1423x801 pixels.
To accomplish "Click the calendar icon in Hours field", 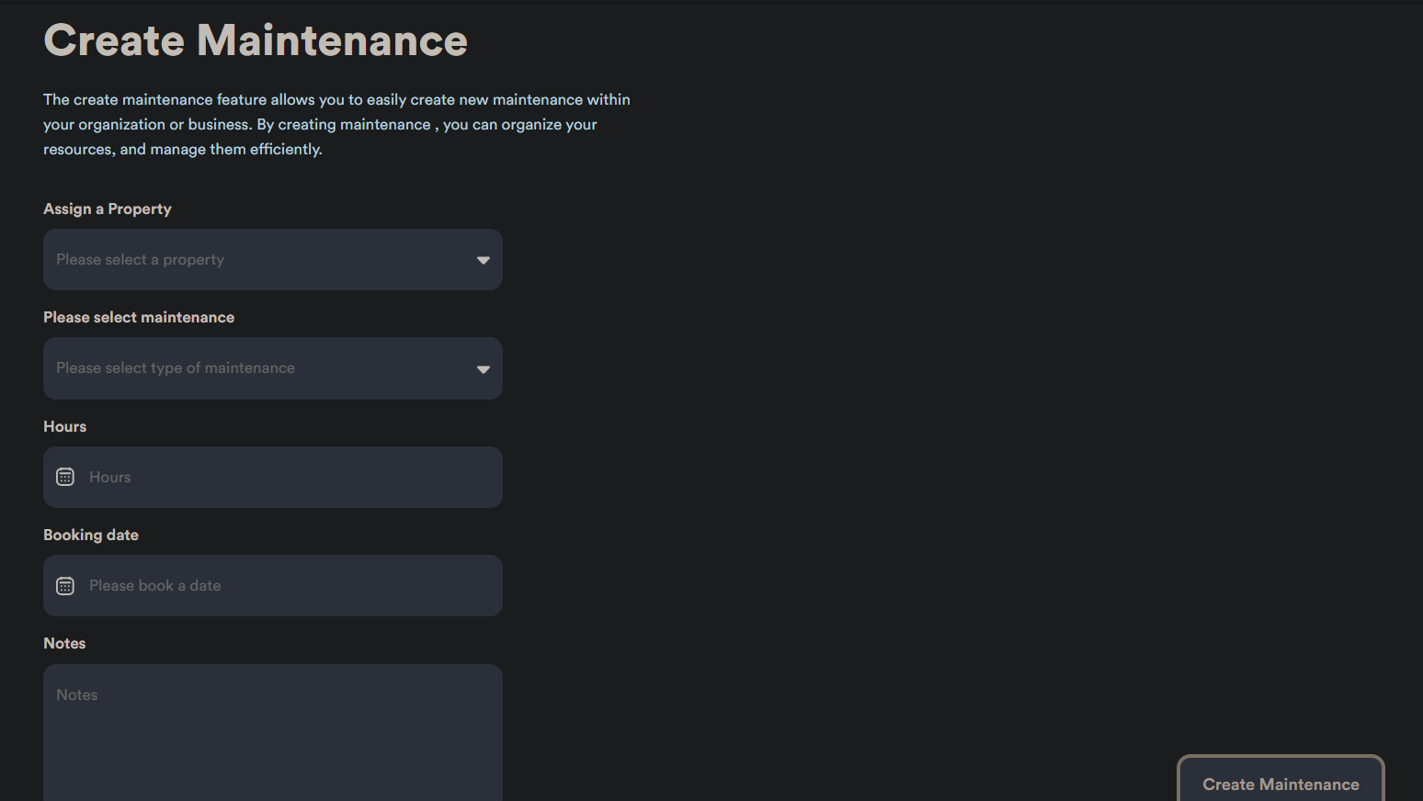I will pos(65,477).
